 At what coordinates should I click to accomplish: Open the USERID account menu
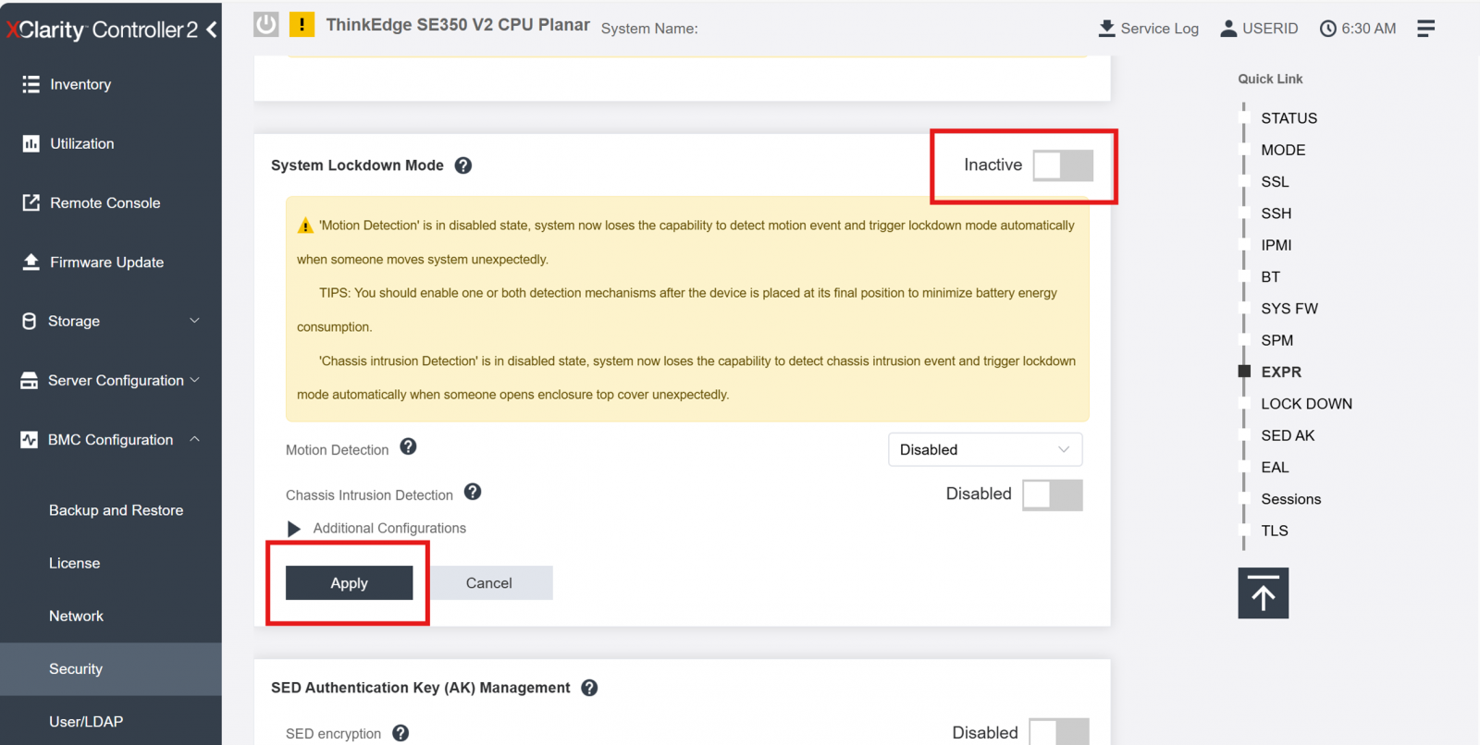pyautogui.click(x=1259, y=29)
